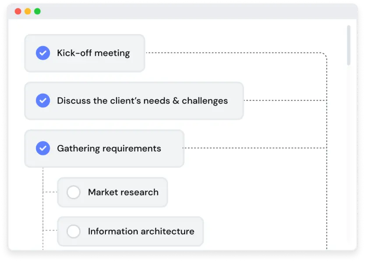Click the red traffic-light circle
The image size is (365, 262).
pos(18,11)
